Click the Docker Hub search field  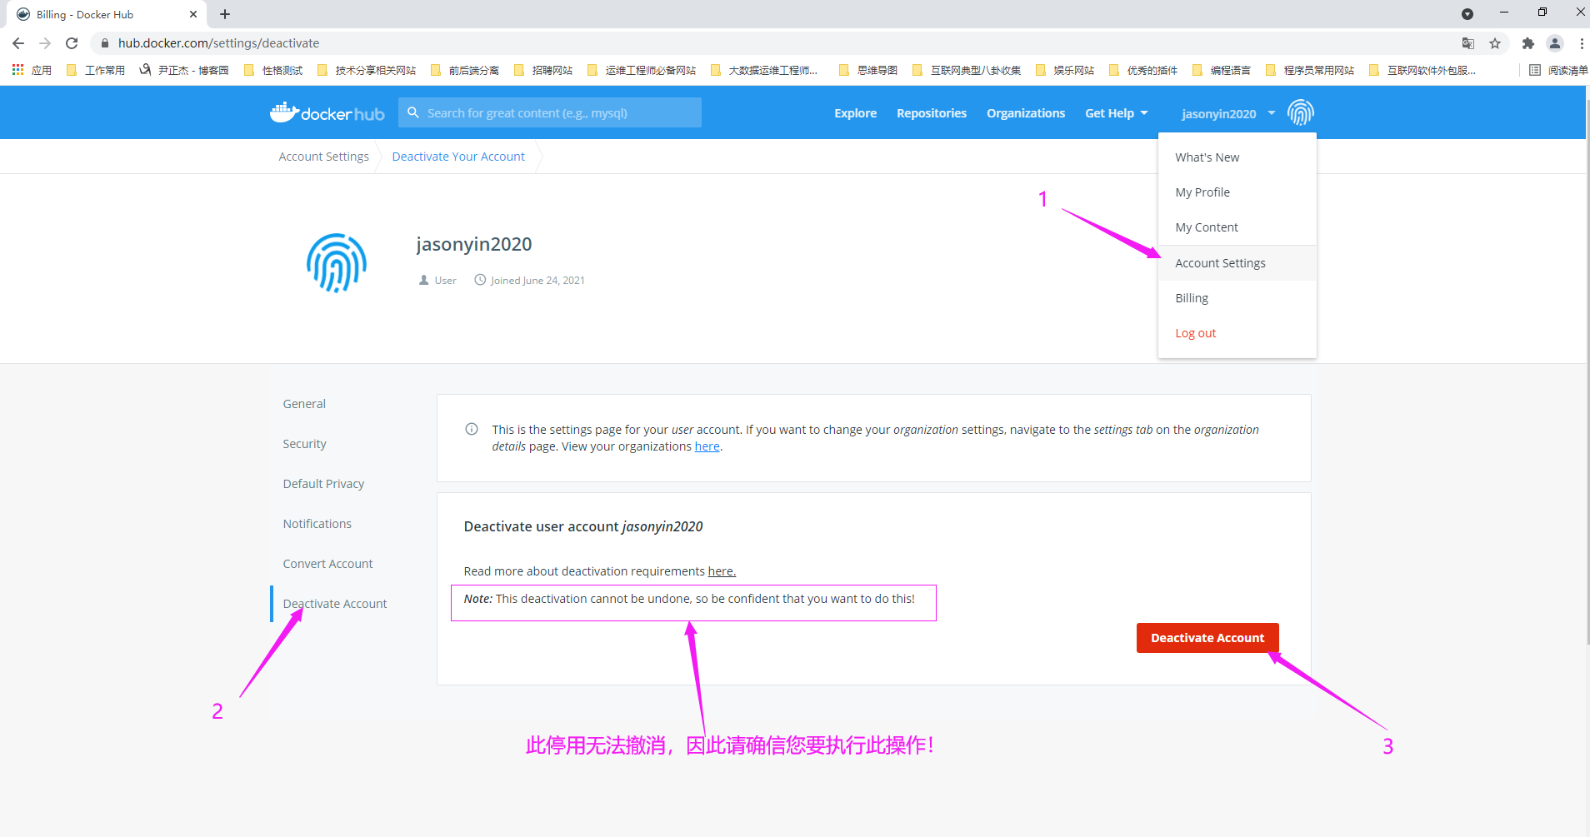(550, 113)
